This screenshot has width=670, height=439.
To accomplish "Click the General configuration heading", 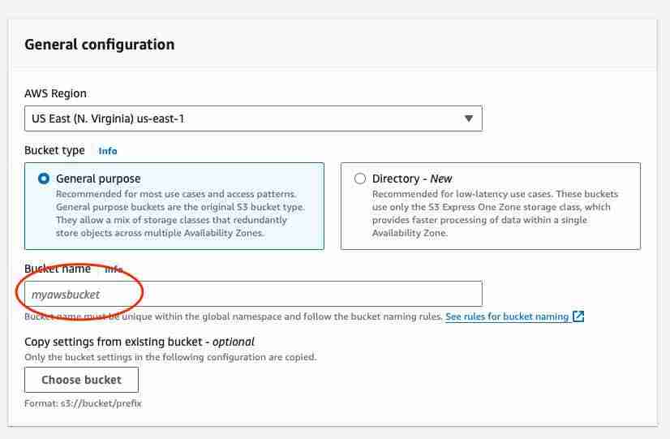I will (x=100, y=45).
